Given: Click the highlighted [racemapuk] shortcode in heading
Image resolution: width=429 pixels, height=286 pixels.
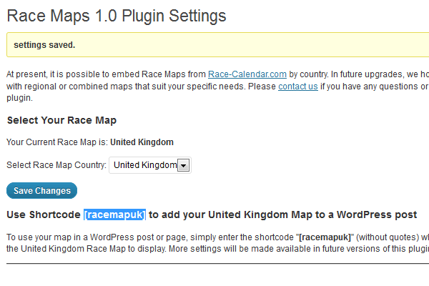Looking at the screenshot, I should click(x=114, y=214).
